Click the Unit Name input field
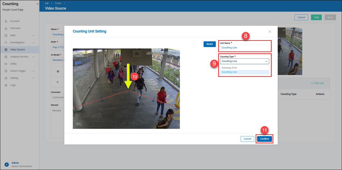The image size is (342, 170). (245, 48)
